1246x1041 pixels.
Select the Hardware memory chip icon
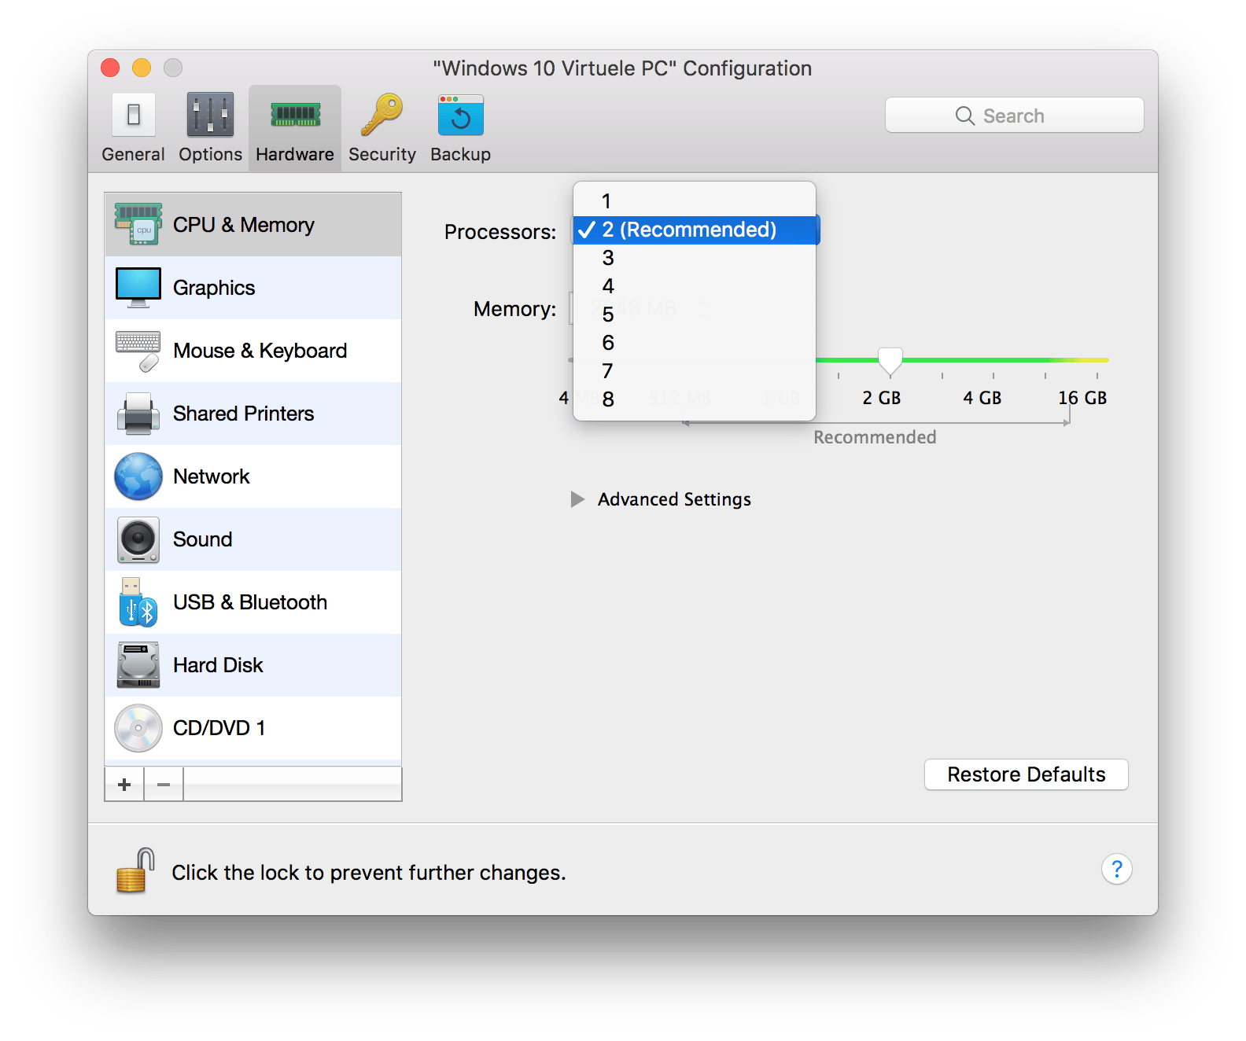295,115
